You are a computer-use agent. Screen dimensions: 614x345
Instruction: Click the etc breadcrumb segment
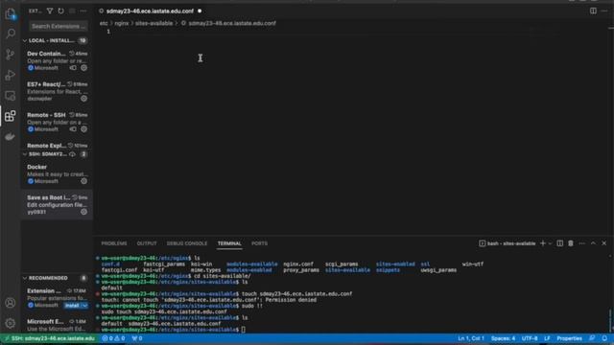pyautogui.click(x=104, y=23)
